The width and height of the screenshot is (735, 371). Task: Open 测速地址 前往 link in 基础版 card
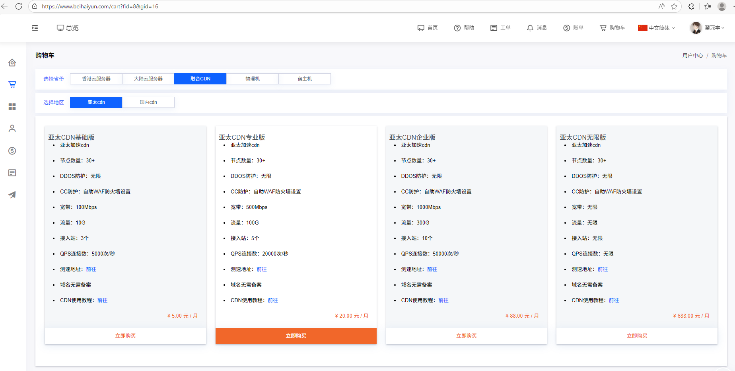[x=91, y=269]
